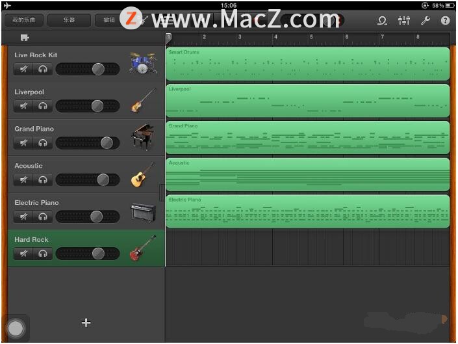The image size is (458, 344).
Task: Click Acoustic track volume slider
Action: [88, 179]
